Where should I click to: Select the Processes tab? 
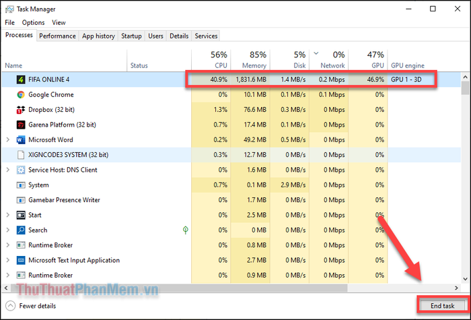coord(19,35)
